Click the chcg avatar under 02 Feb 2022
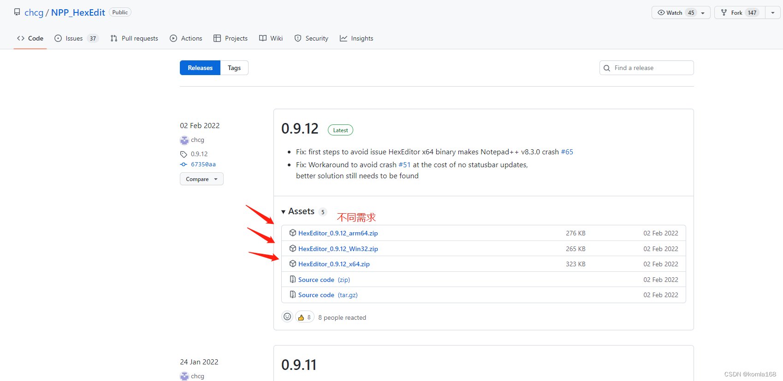The image size is (783, 381). point(184,140)
